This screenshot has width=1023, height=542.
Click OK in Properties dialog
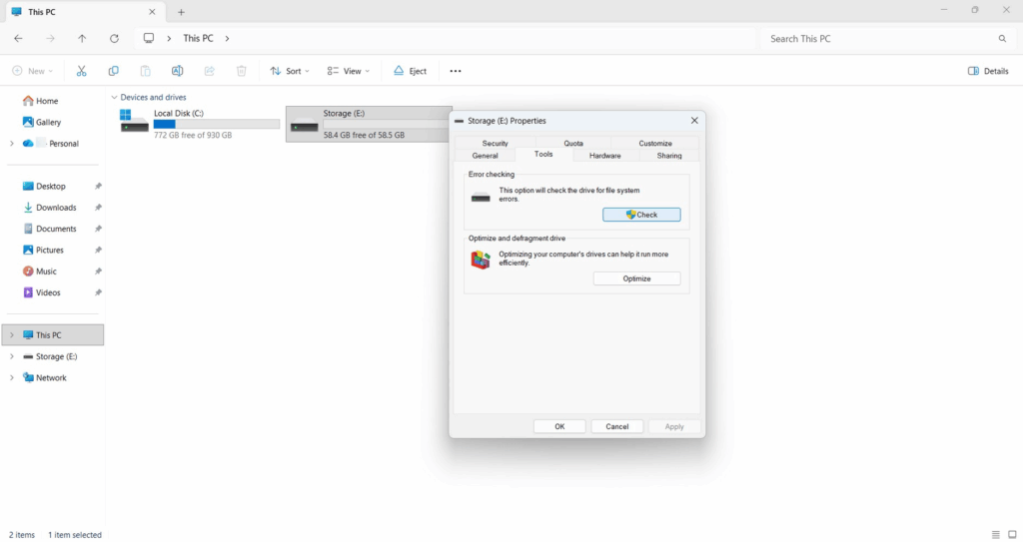(559, 426)
